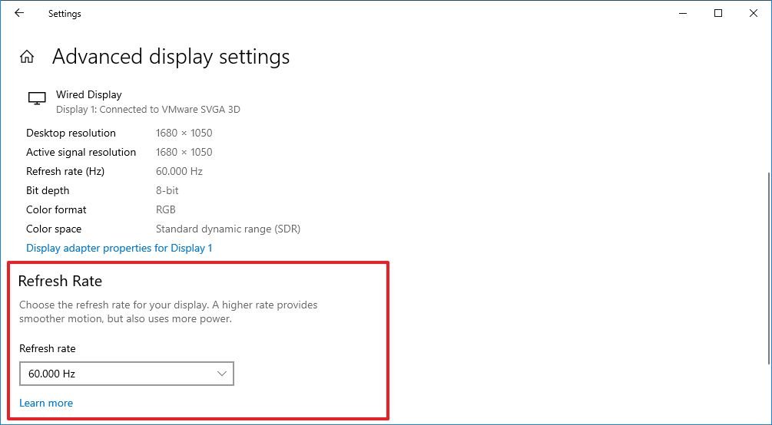Click the 60.000 Hz value in the info list

point(179,171)
